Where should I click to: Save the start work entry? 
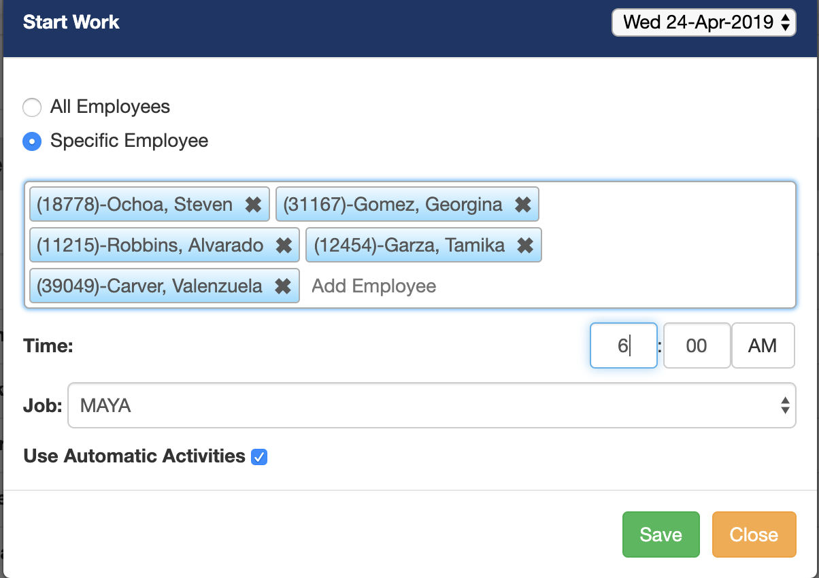(x=661, y=534)
